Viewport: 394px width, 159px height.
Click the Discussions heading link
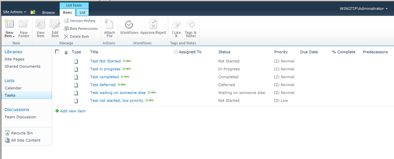pos(17,110)
